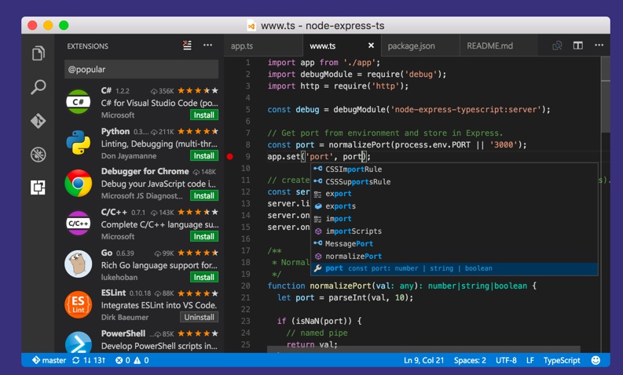Open editor more actions ellipsis menu
Viewport: 623px width, 375px height.
point(598,46)
